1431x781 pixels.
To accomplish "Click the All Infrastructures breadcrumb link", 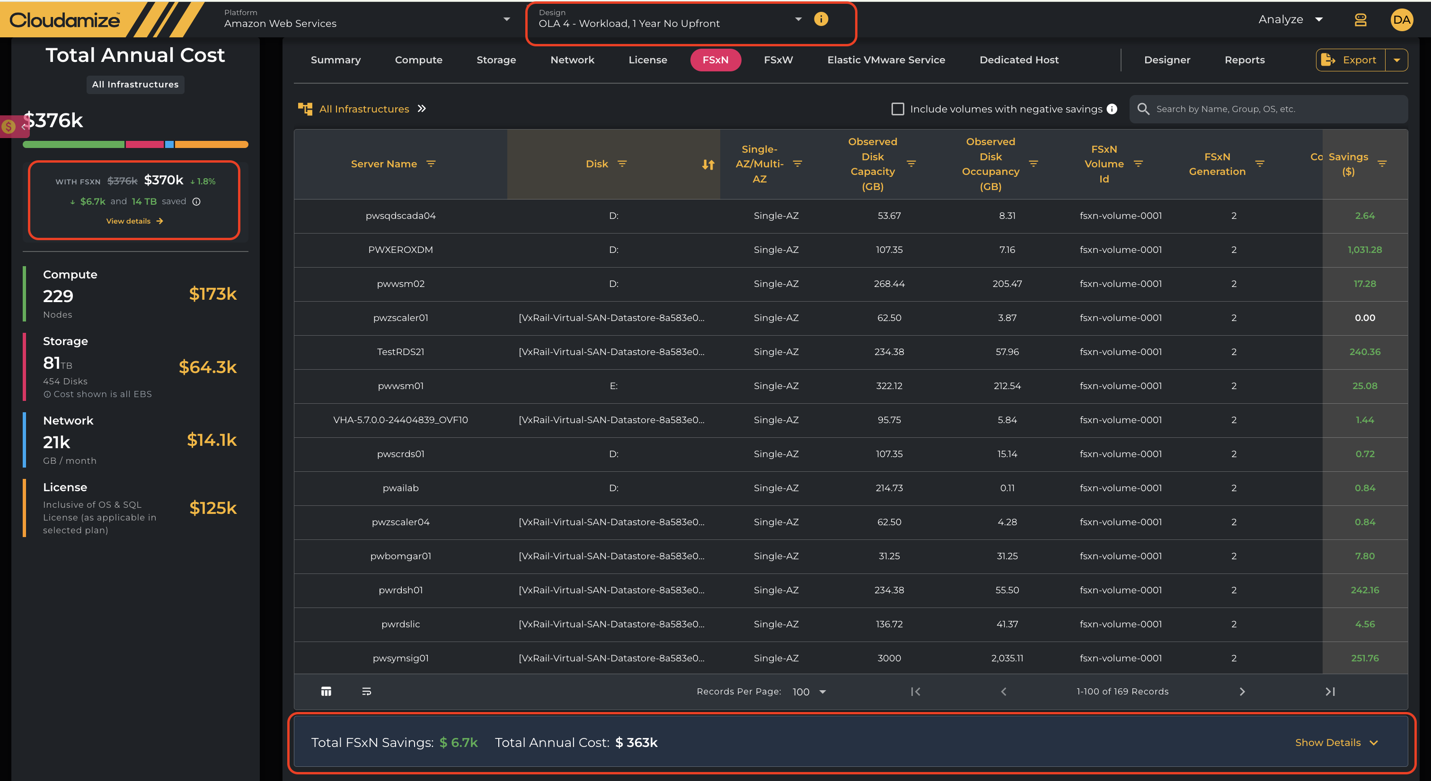I will (x=364, y=109).
